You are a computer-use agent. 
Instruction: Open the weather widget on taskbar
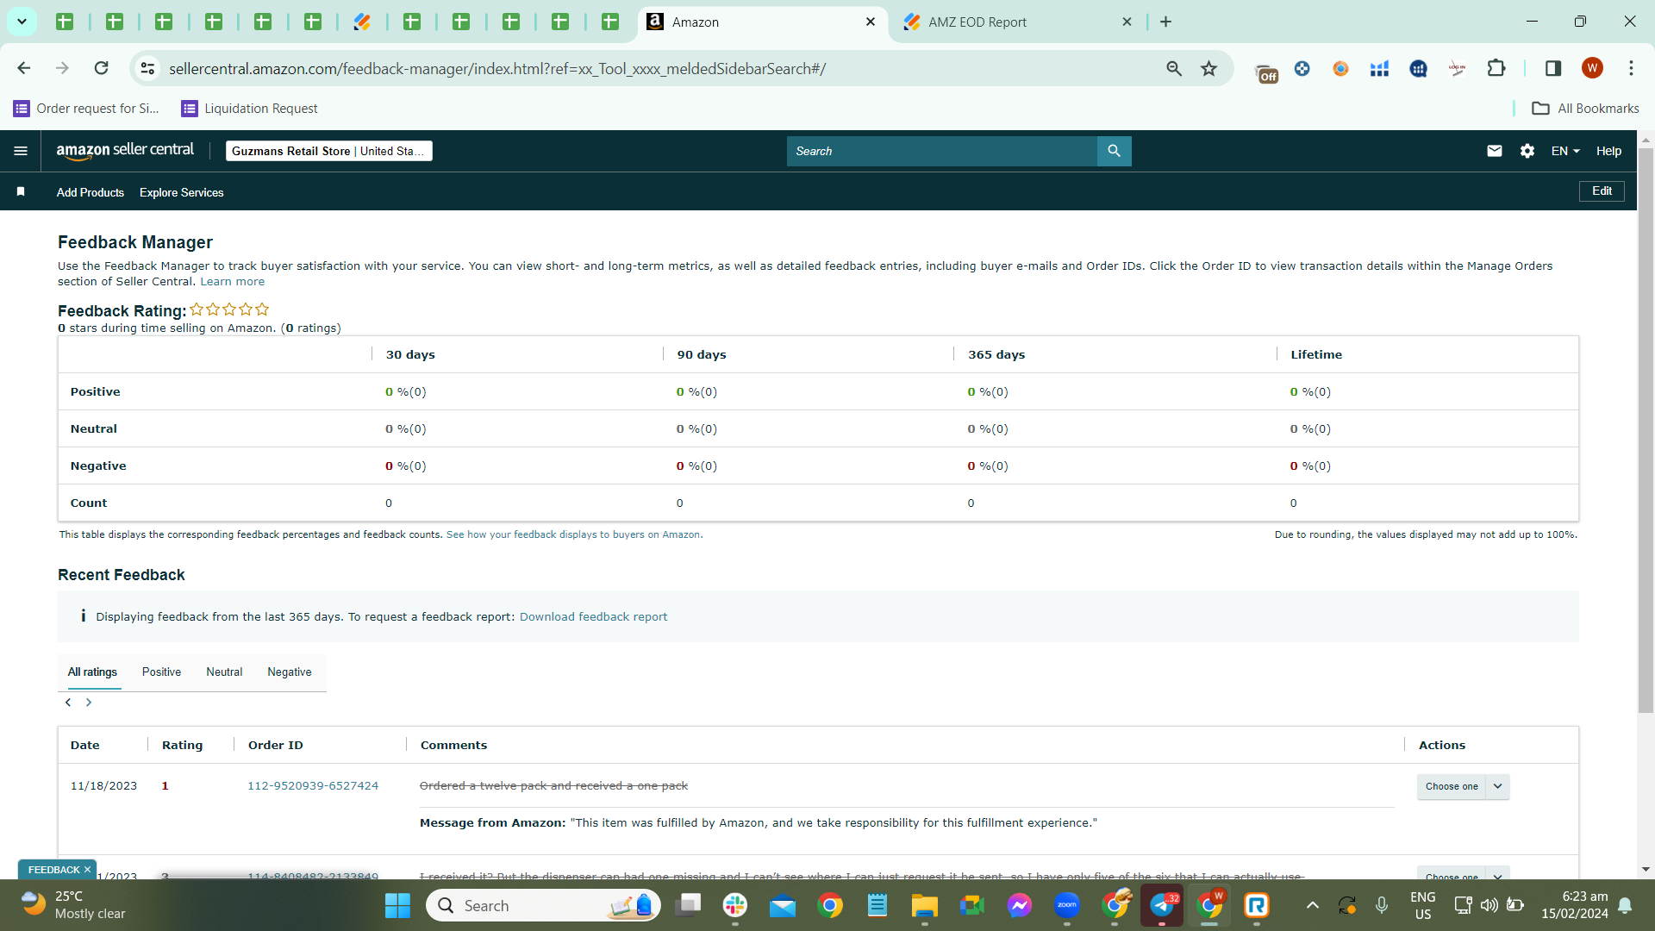click(x=74, y=905)
